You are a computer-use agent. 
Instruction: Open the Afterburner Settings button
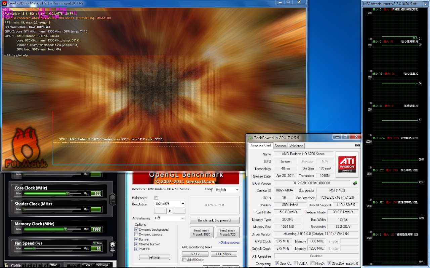102,265
